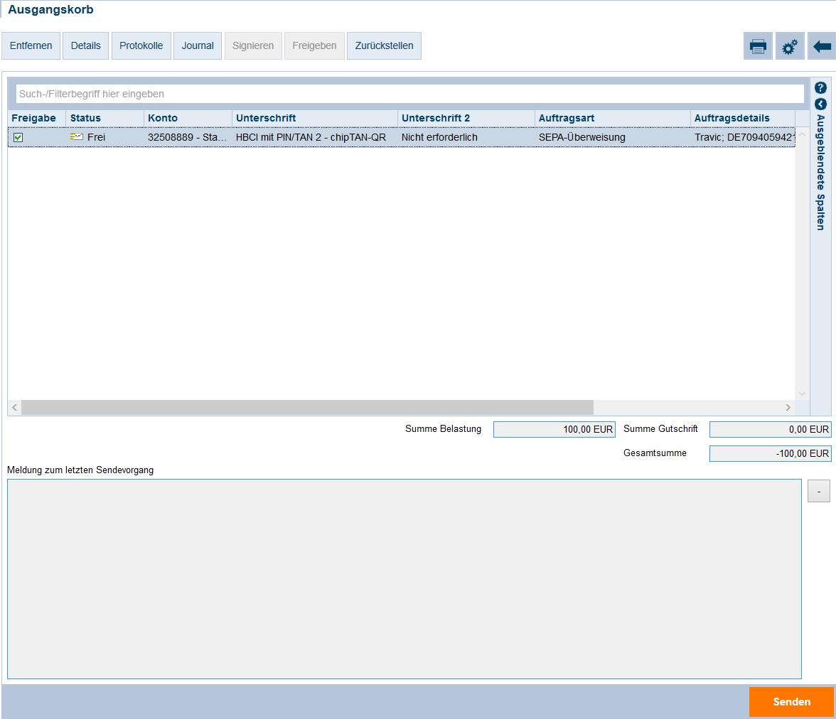Click the envelope status icon in the row
The height and width of the screenshot is (719, 836).
pos(77,137)
